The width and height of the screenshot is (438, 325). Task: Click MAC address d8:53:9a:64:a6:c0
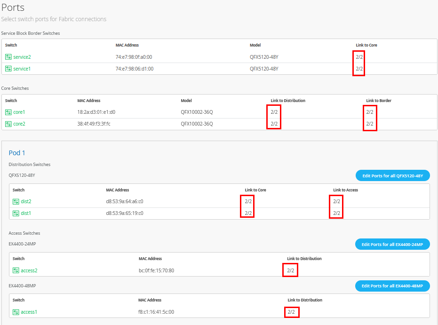click(x=125, y=201)
